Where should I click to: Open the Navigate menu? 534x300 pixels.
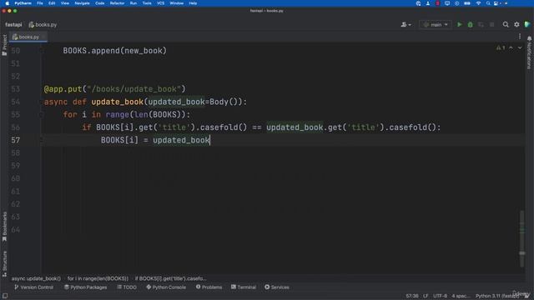(x=82, y=3)
